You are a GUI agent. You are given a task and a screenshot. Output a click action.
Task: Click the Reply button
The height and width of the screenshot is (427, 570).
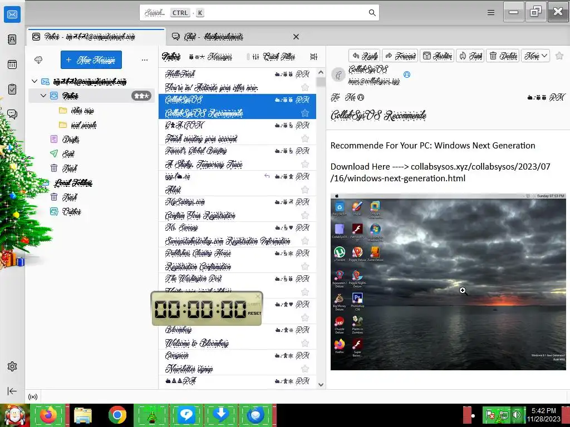364,56
